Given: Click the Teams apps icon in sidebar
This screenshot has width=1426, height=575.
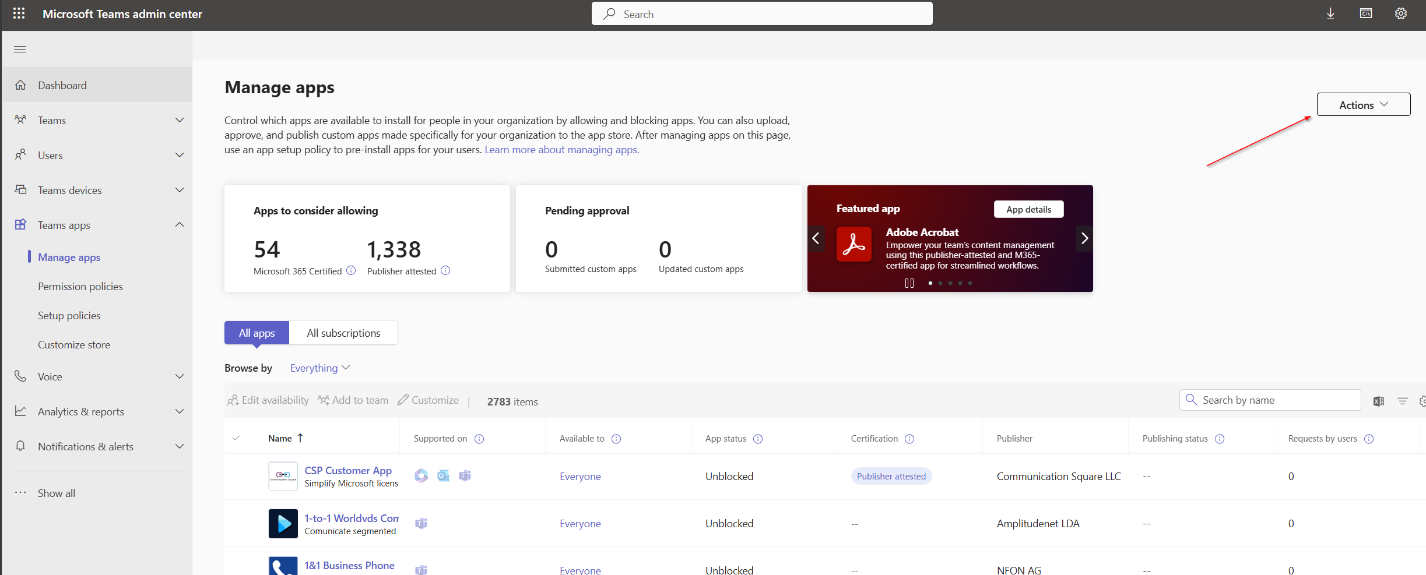Looking at the screenshot, I should 20,225.
